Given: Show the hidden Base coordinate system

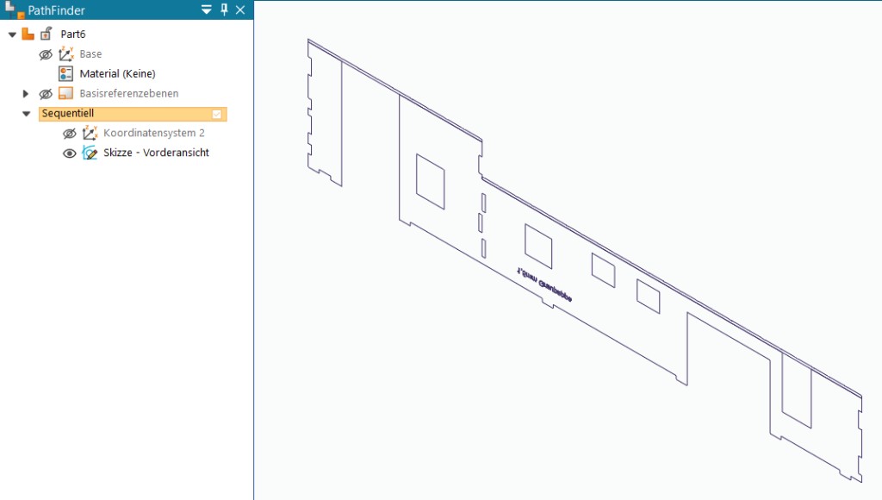Looking at the screenshot, I should coord(46,54).
